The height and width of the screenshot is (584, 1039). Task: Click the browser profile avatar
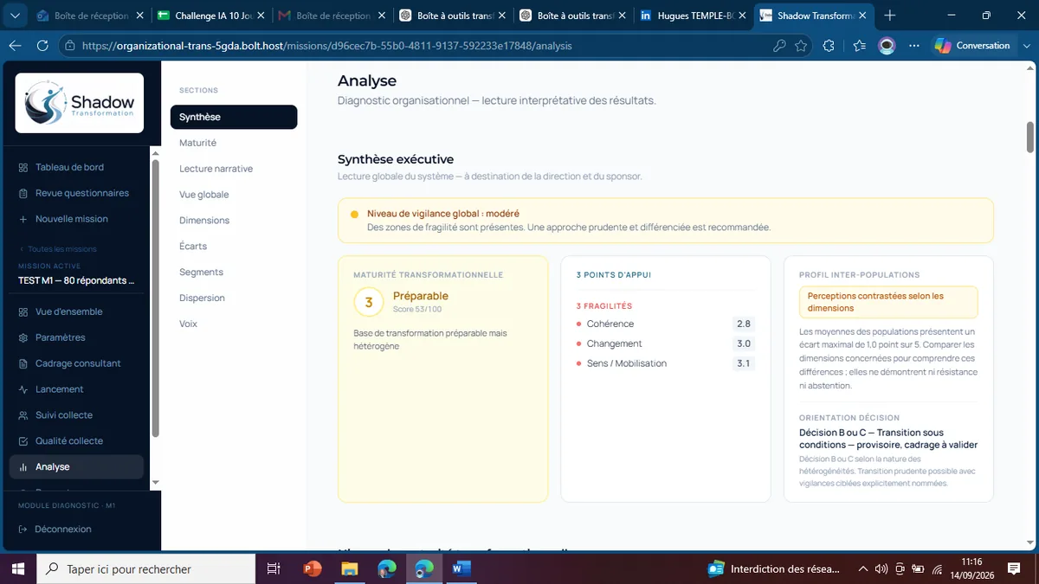887,46
